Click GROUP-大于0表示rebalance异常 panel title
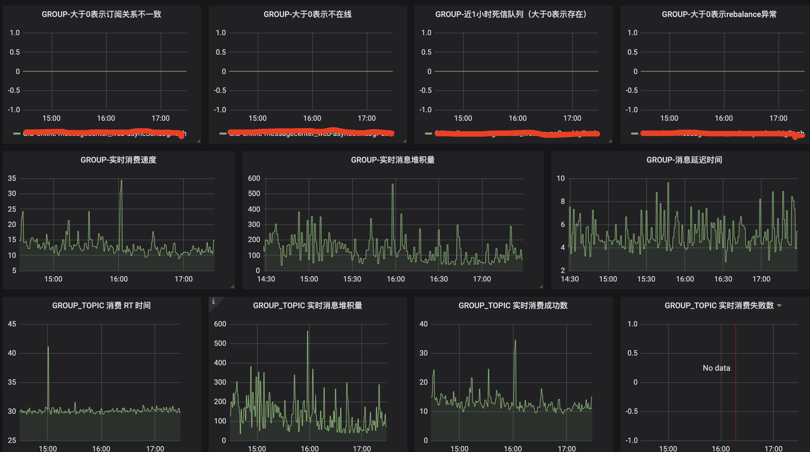 click(x=719, y=14)
